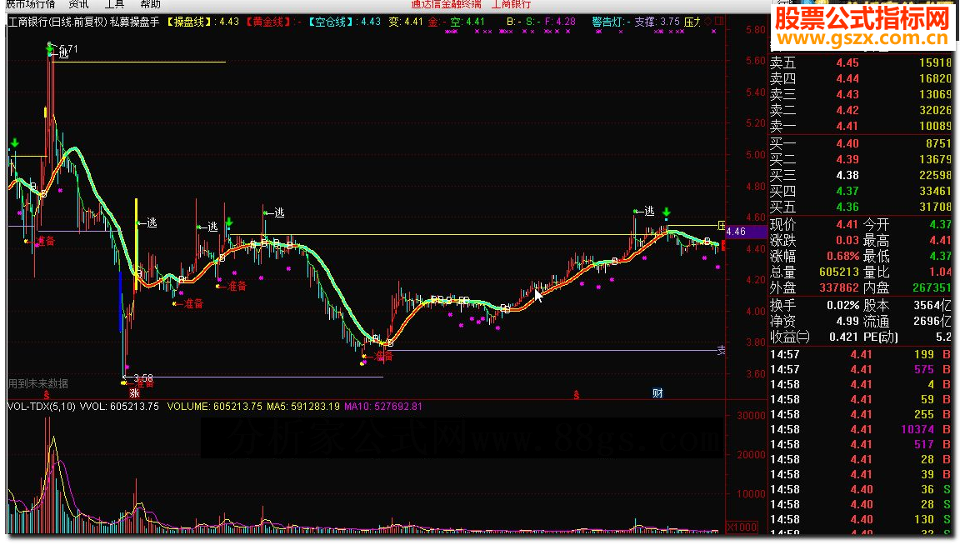Image resolution: width=960 pixels, height=545 pixels.
Task: Select the 卖五 4.45 order row
Action: point(860,63)
